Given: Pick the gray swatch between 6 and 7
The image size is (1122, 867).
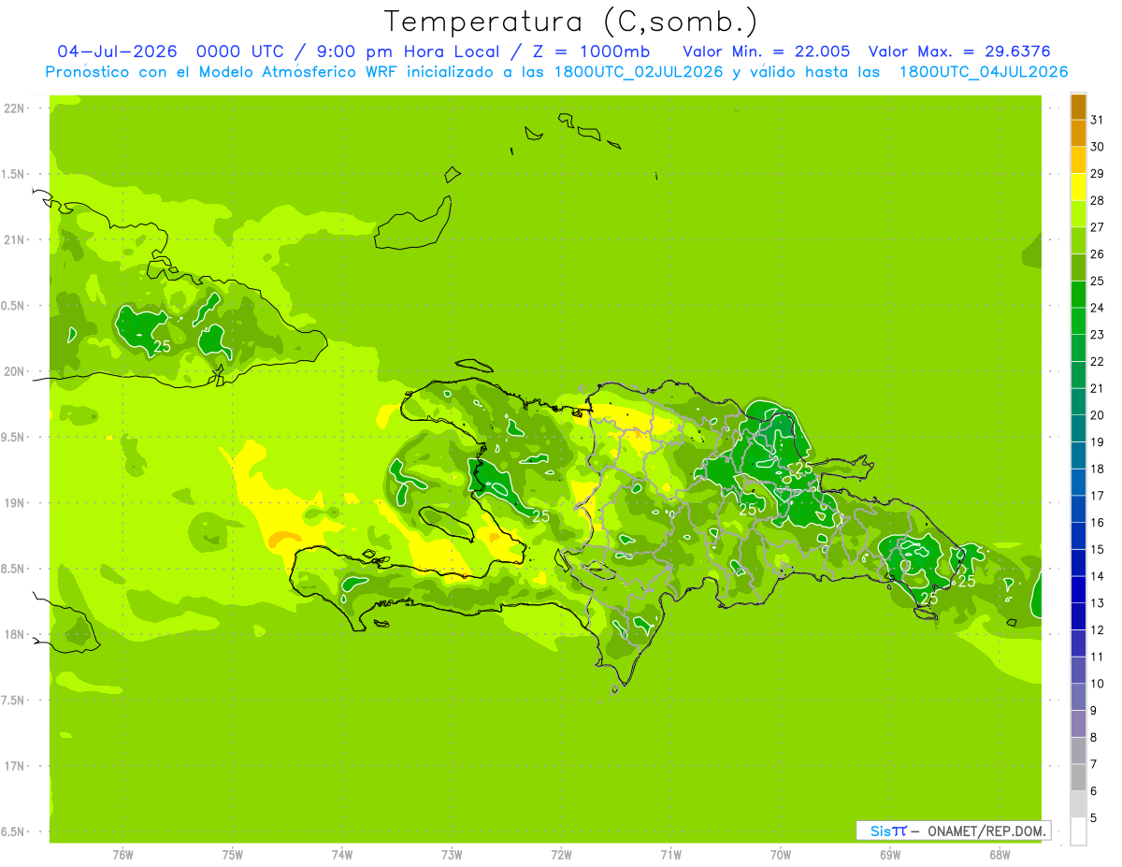Looking at the screenshot, I should coord(1078,777).
